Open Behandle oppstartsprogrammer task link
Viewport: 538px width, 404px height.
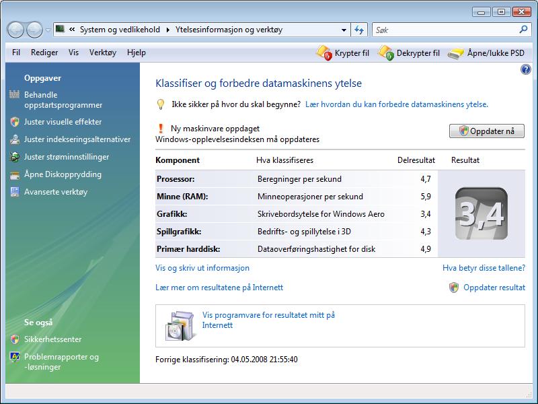click(63, 100)
